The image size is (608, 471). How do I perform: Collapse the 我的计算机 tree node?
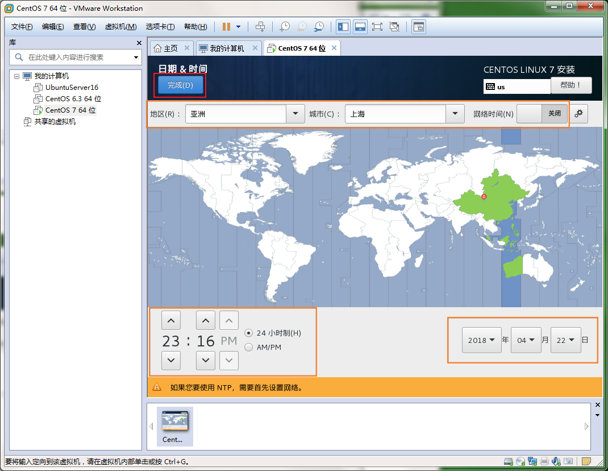[x=16, y=76]
